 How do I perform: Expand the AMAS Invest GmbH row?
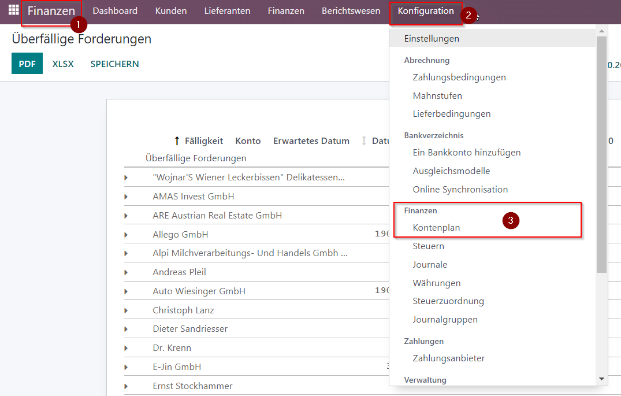coord(126,197)
